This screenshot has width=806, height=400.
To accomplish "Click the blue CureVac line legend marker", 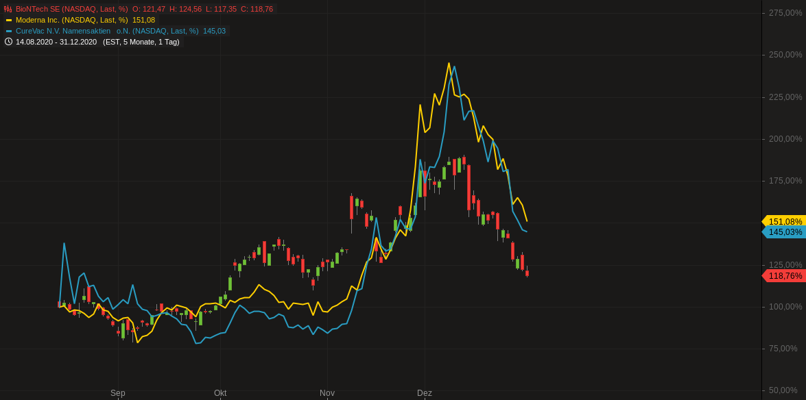I will coord(8,31).
